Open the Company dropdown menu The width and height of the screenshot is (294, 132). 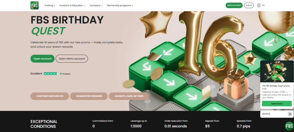[x=96, y=5]
